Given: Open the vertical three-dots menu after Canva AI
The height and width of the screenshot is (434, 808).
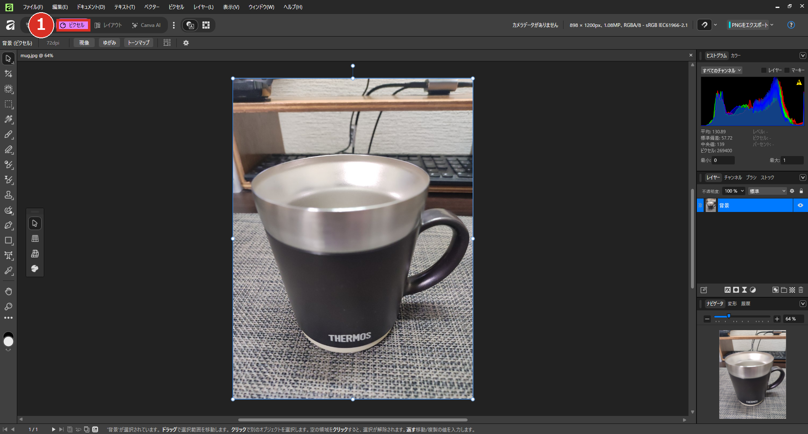Looking at the screenshot, I should (173, 25).
